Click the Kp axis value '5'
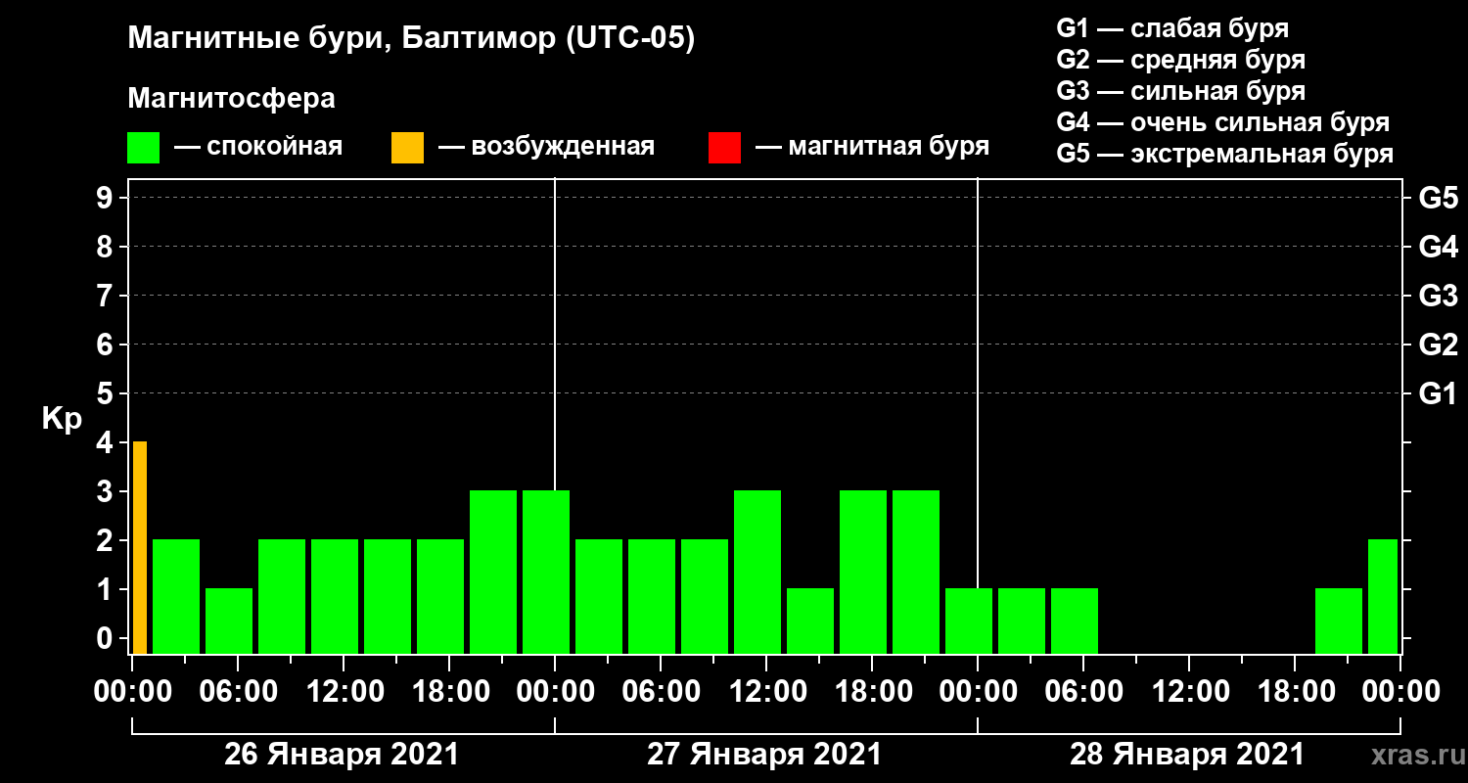The width and height of the screenshot is (1468, 783). click(107, 394)
